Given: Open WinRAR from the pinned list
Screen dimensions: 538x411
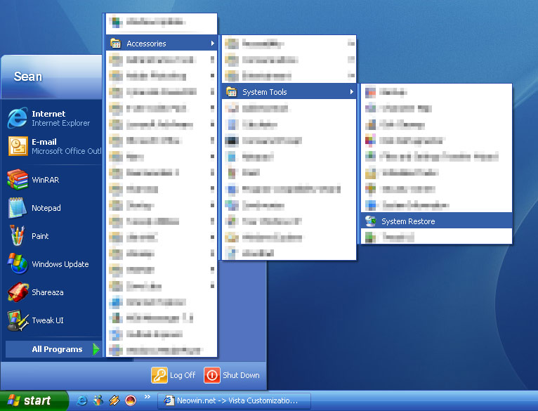Looking at the screenshot, I should pos(46,180).
